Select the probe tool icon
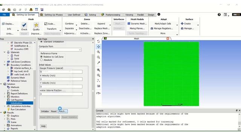This screenshot has width=241, height=135. pyautogui.click(x=99, y=63)
